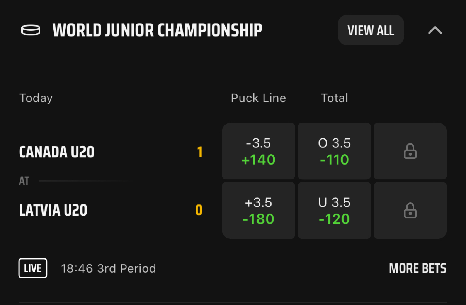Pick Under 3.5 total at -120
The width and height of the screenshot is (466, 305).
[334, 211]
